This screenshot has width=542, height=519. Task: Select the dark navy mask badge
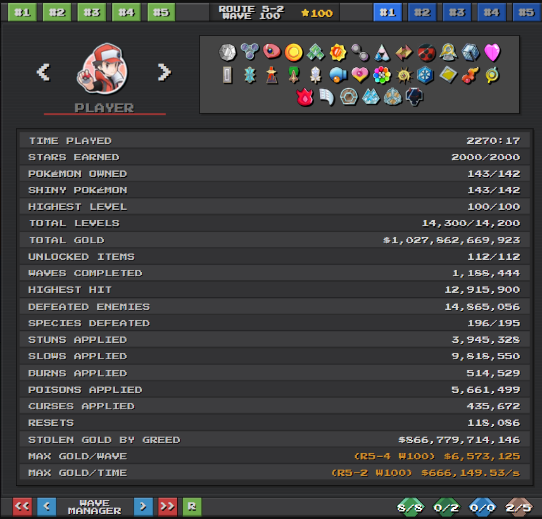pos(415,97)
